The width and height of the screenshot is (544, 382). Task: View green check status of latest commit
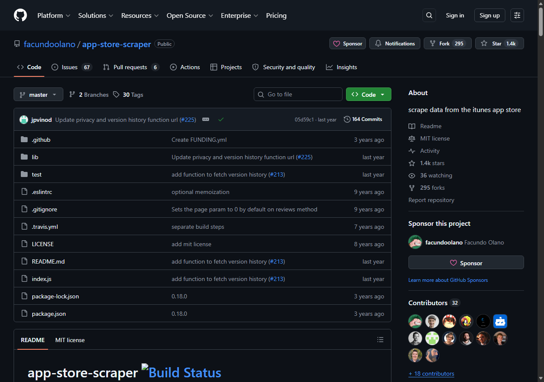(x=221, y=119)
